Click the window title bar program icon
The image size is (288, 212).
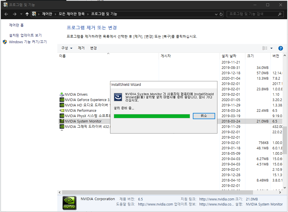point(5,5)
